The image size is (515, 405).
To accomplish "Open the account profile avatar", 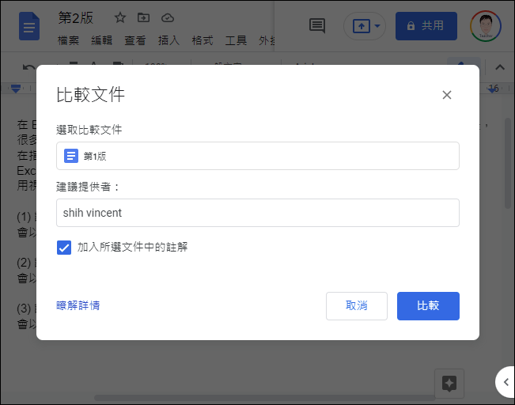I will tap(486, 26).
